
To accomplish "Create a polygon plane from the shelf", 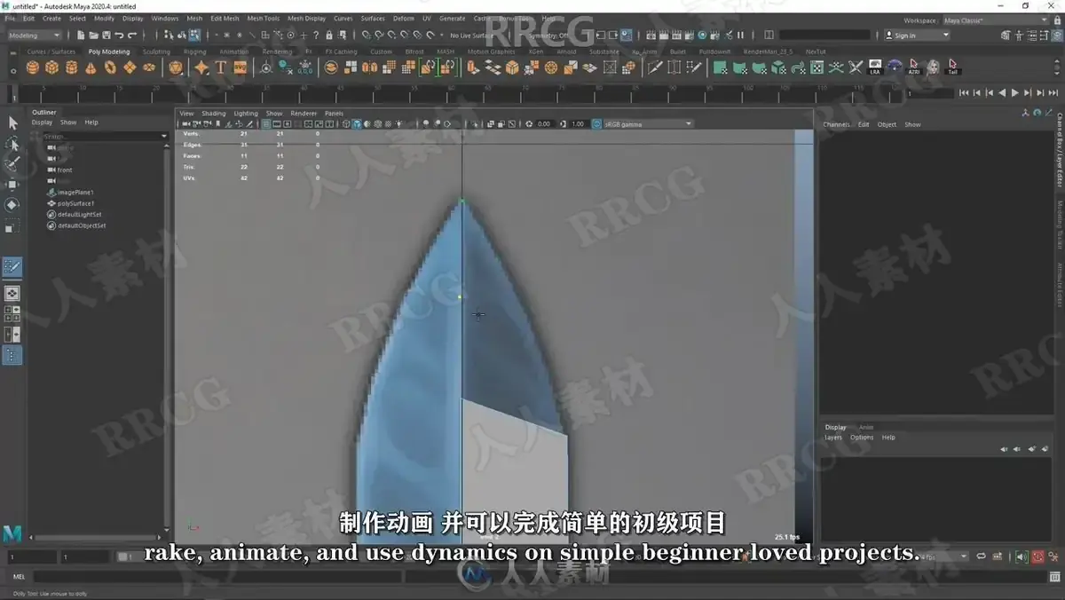I will (x=130, y=67).
